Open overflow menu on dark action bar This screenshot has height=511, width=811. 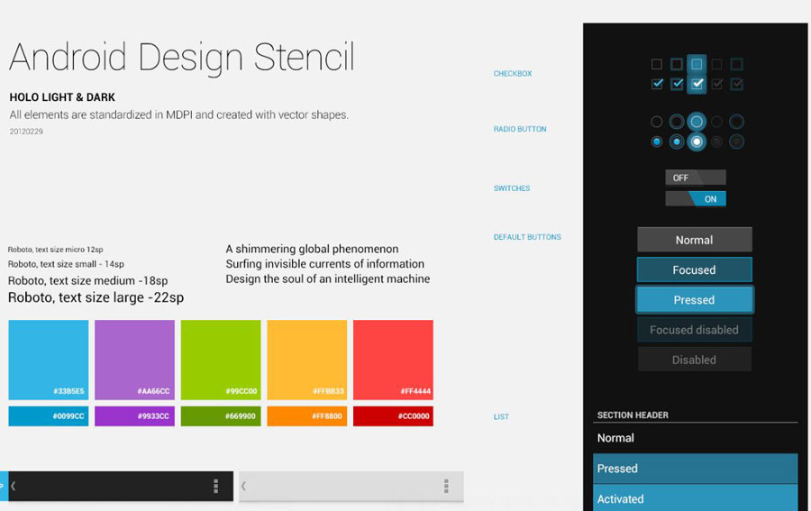click(x=215, y=487)
